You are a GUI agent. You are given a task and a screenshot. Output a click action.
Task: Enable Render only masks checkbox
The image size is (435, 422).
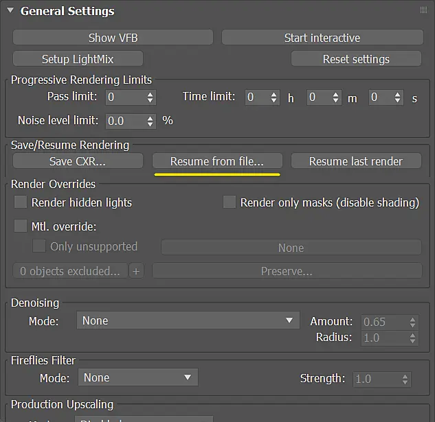coord(230,202)
